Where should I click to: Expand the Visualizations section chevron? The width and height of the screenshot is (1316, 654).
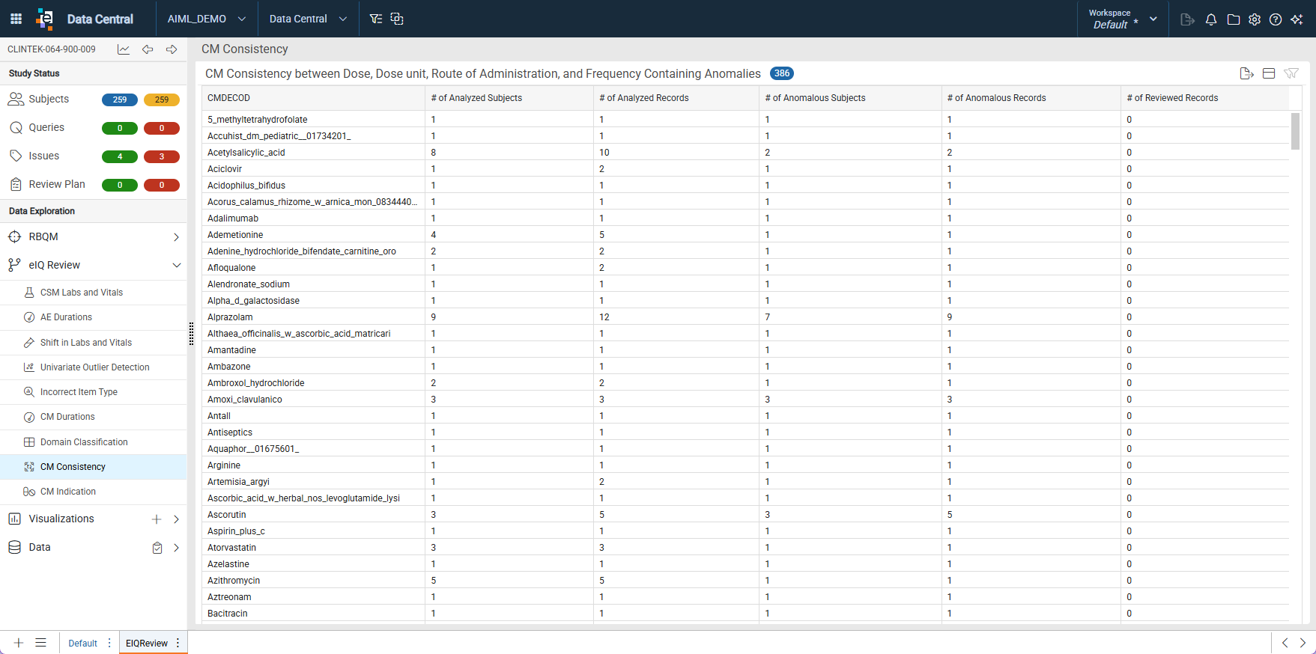176,519
